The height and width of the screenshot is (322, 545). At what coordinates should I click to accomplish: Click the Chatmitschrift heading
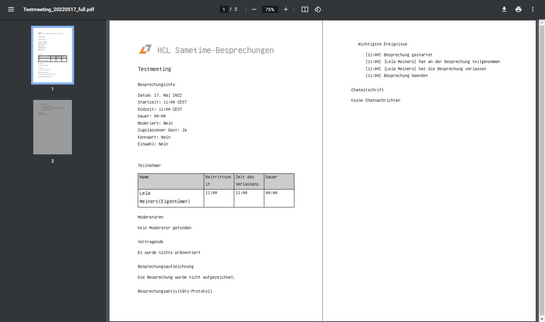[368, 90]
